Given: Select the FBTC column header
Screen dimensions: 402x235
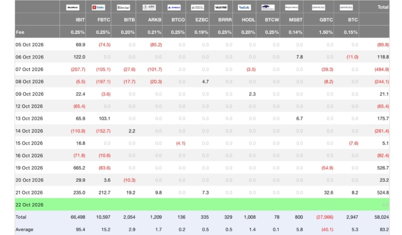Looking at the screenshot, I should (x=103, y=20).
